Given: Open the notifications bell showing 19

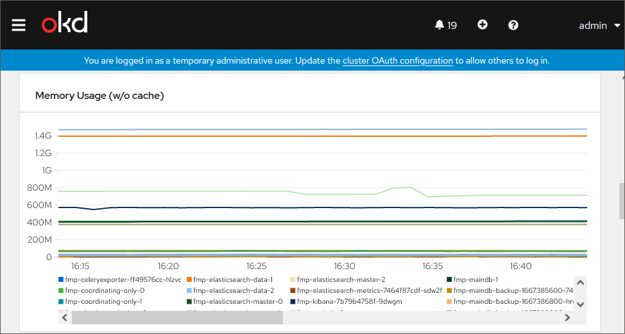Looking at the screenshot, I should click(445, 25).
